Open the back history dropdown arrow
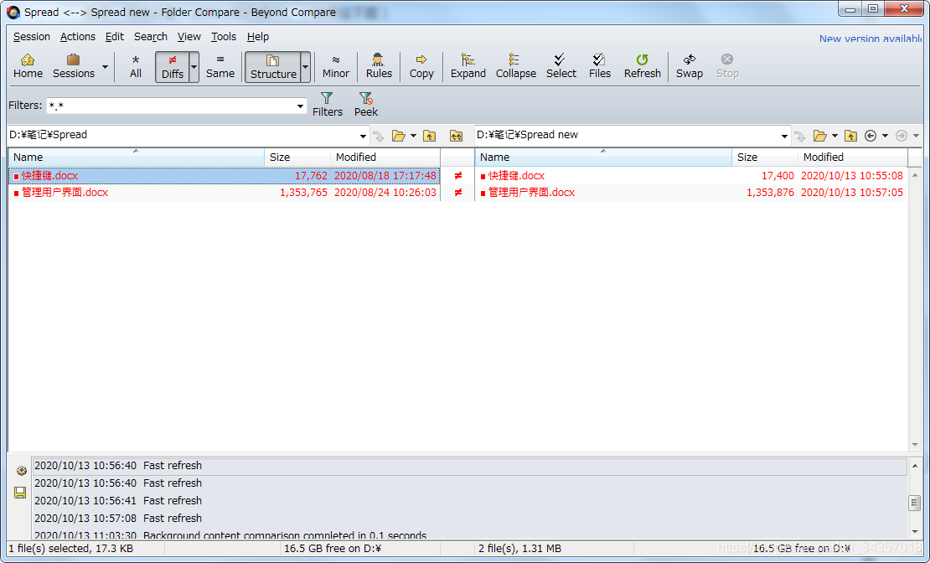The image size is (930, 563). coord(885,136)
